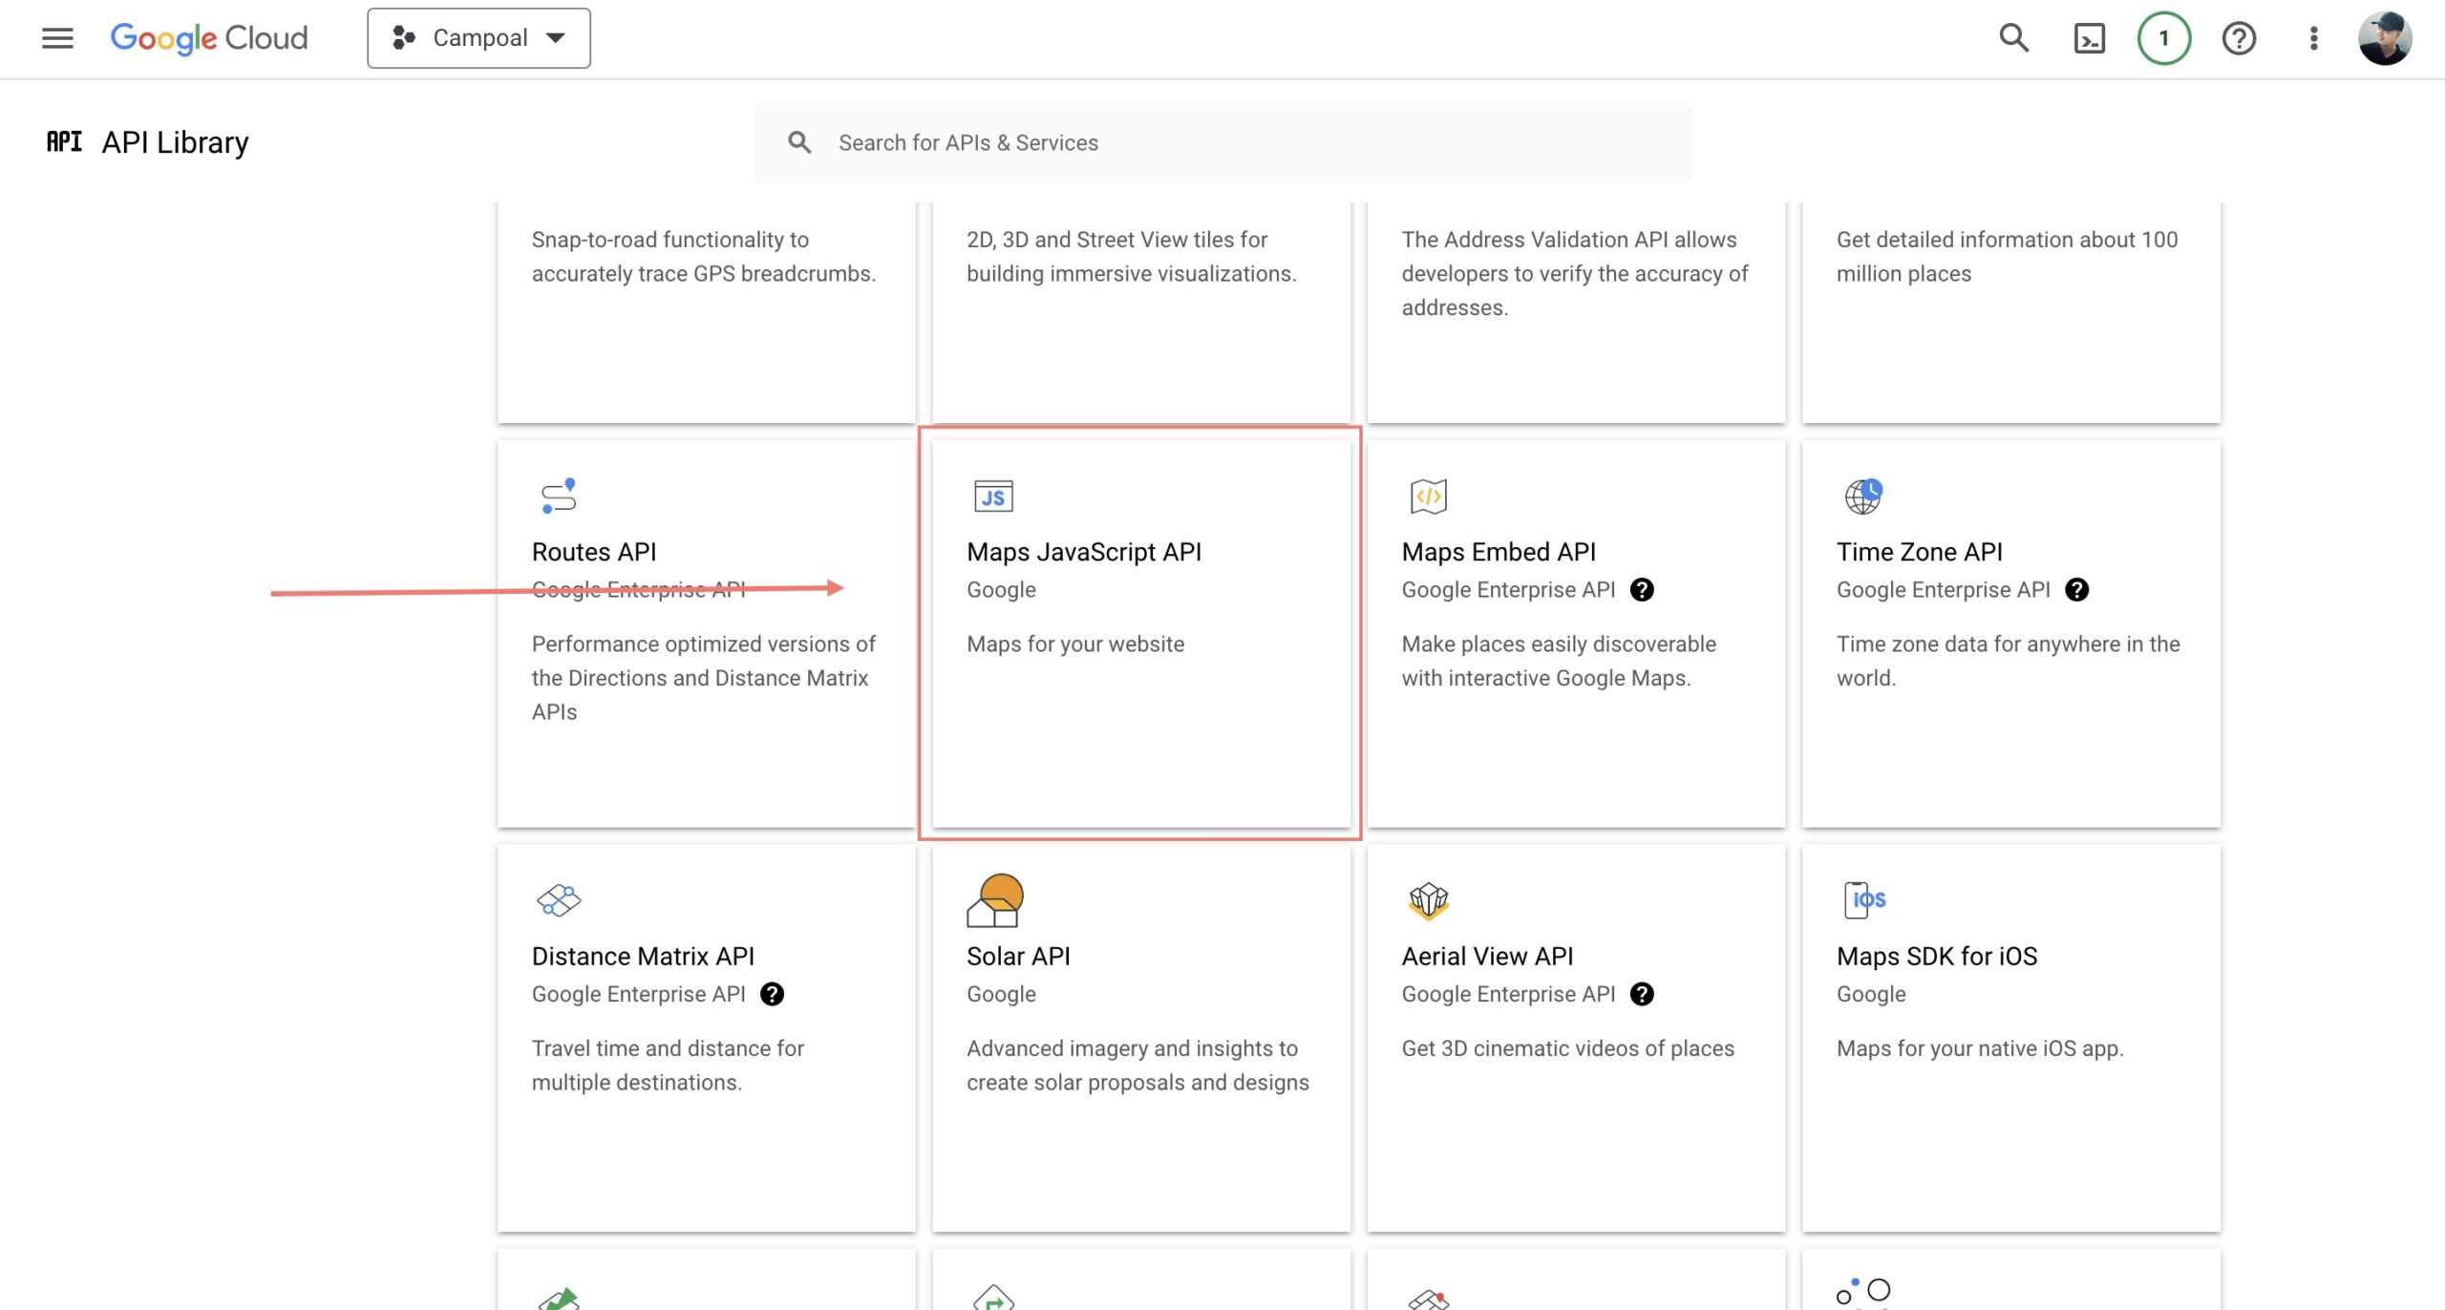Click the Time Zone API globe icon
Image resolution: width=2445 pixels, height=1310 pixels.
click(x=1862, y=497)
